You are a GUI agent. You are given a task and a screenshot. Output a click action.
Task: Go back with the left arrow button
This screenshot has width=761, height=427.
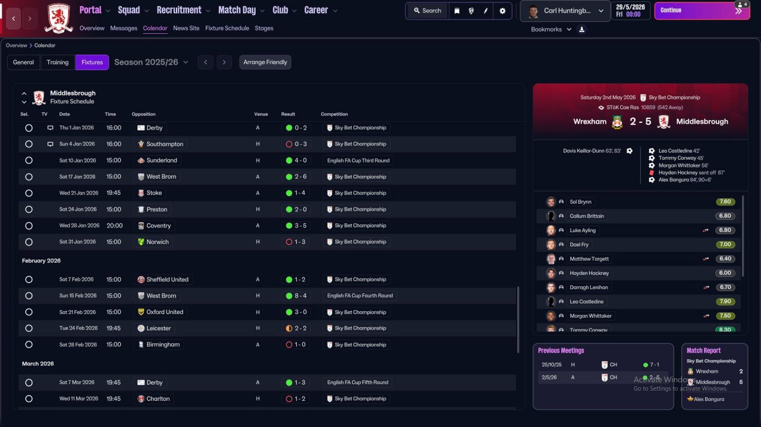(14, 18)
